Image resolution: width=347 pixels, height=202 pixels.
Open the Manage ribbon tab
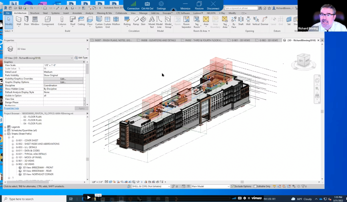point(143,13)
